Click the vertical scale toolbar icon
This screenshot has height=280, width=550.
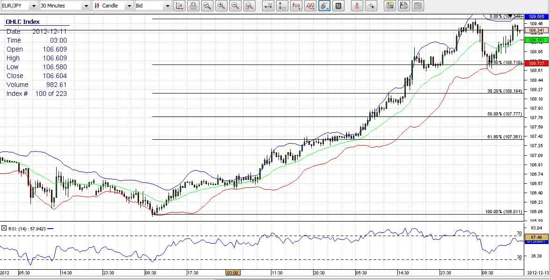[282, 6]
